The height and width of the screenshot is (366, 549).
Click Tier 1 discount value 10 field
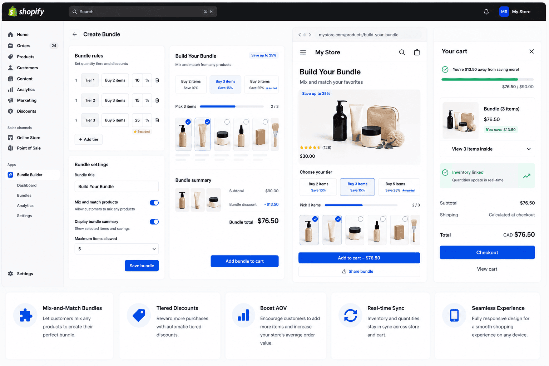137,80
